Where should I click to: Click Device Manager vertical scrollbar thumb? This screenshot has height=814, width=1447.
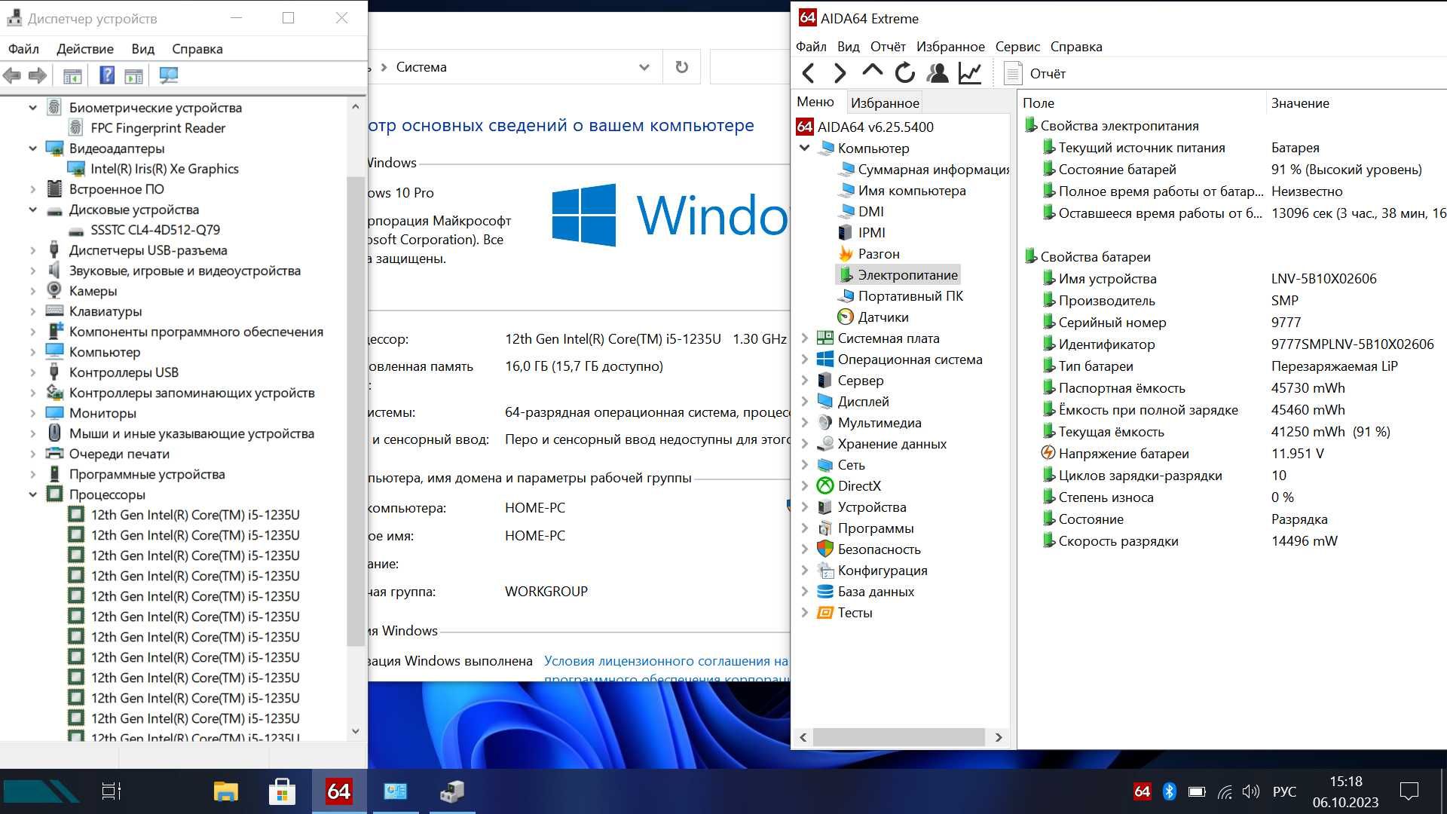[355, 411]
